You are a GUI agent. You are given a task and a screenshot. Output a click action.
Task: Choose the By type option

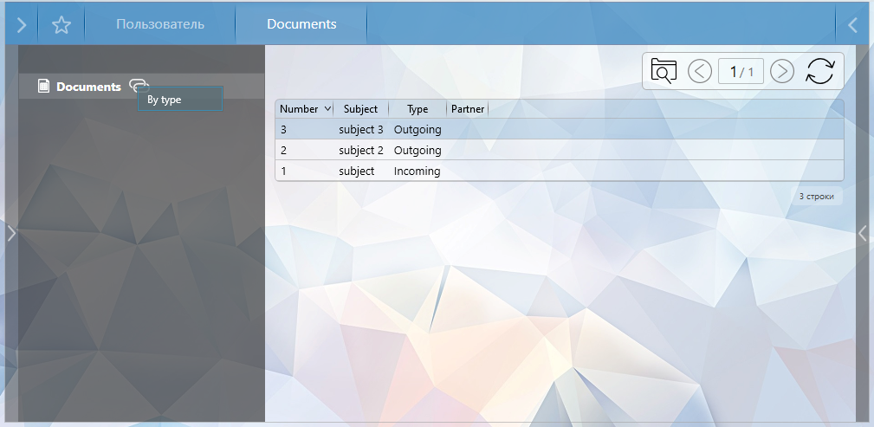[x=179, y=100]
